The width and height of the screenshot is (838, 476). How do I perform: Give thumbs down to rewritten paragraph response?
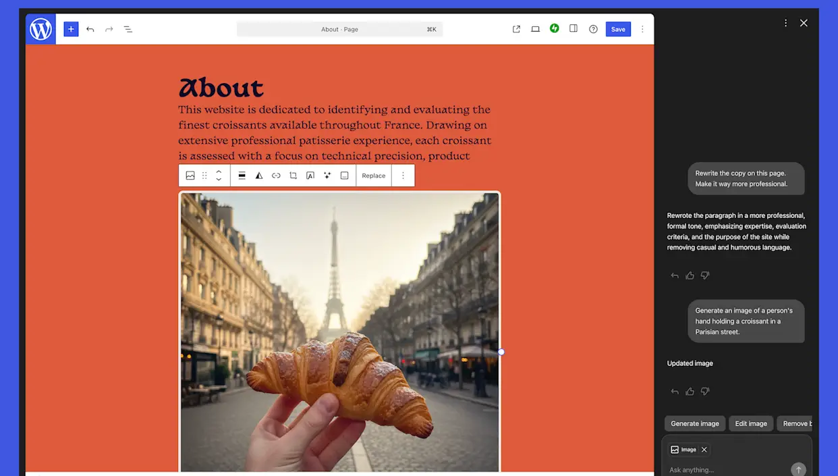pos(705,275)
